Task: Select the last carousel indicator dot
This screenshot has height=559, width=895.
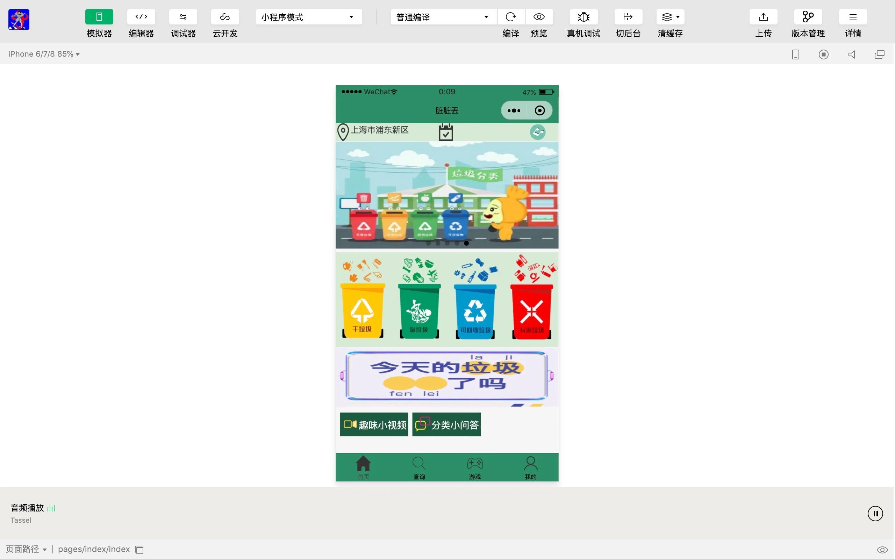Action: click(x=466, y=243)
